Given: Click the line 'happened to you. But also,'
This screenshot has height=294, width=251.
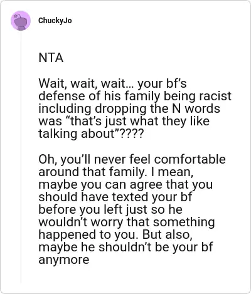Looking at the screenshot, I should click(115, 234).
